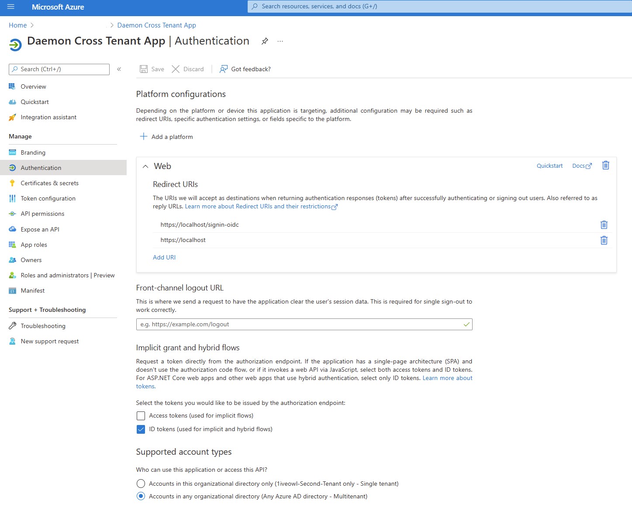Click the Token configuration bars icon
The height and width of the screenshot is (508, 632).
pos(12,198)
